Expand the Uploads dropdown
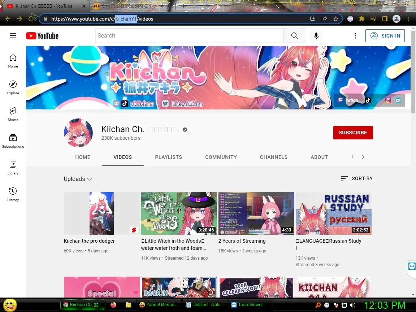This screenshot has height=312, width=416. [x=78, y=179]
